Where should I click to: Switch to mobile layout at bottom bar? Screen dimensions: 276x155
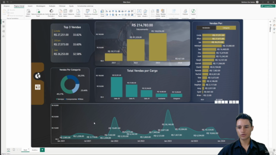coord(14,150)
